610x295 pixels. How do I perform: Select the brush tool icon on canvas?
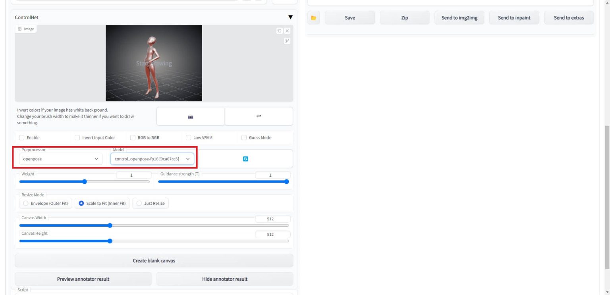(x=287, y=41)
